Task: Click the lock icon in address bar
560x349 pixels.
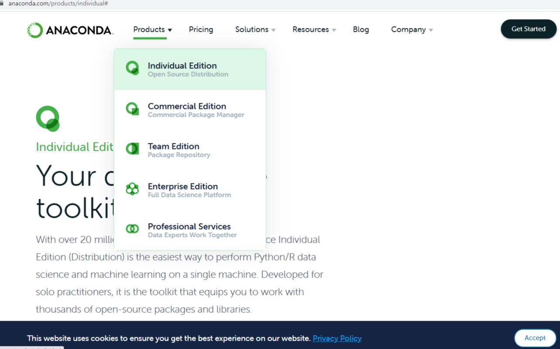Action: (x=2, y=3)
